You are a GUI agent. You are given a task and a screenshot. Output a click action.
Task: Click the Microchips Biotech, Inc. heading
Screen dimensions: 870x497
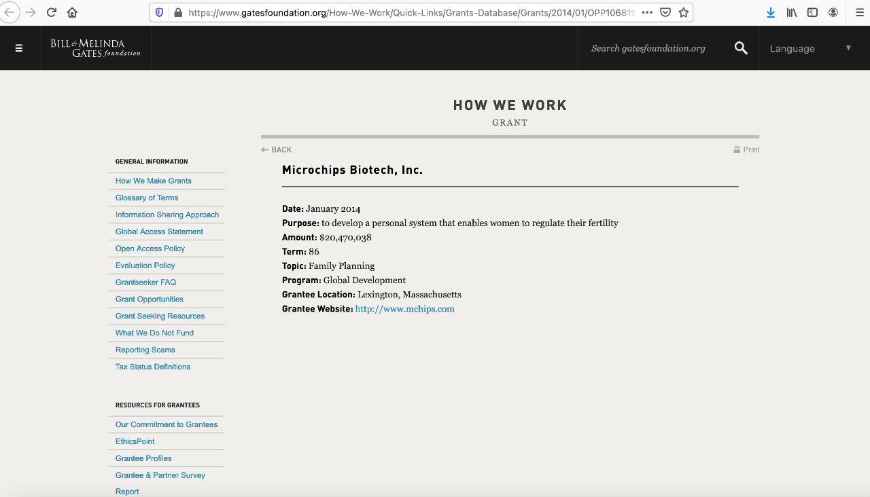[x=352, y=170]
